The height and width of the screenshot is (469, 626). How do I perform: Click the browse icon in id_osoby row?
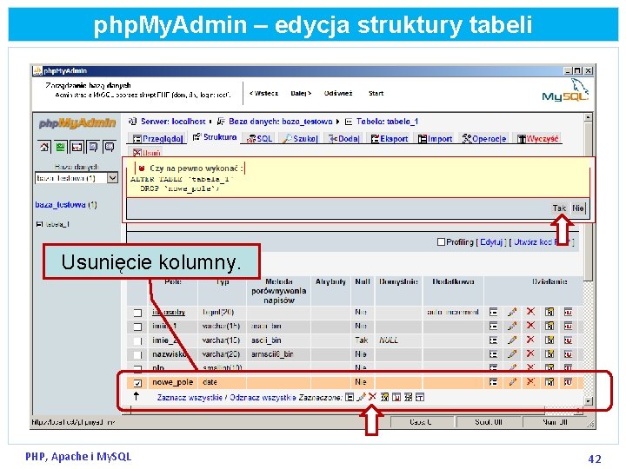coord(494,312)
